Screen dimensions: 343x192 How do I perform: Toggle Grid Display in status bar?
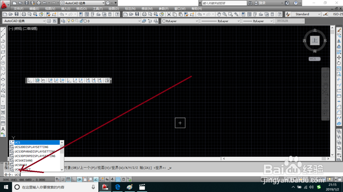(x=68, y=179)
